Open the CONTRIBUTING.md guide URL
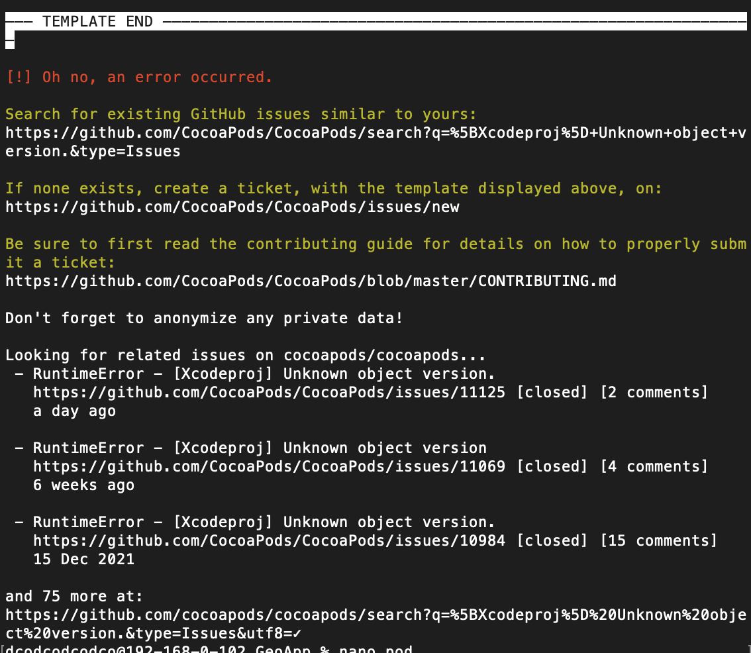The height and width of the screenshot is (653, 751). click(311, 281)
